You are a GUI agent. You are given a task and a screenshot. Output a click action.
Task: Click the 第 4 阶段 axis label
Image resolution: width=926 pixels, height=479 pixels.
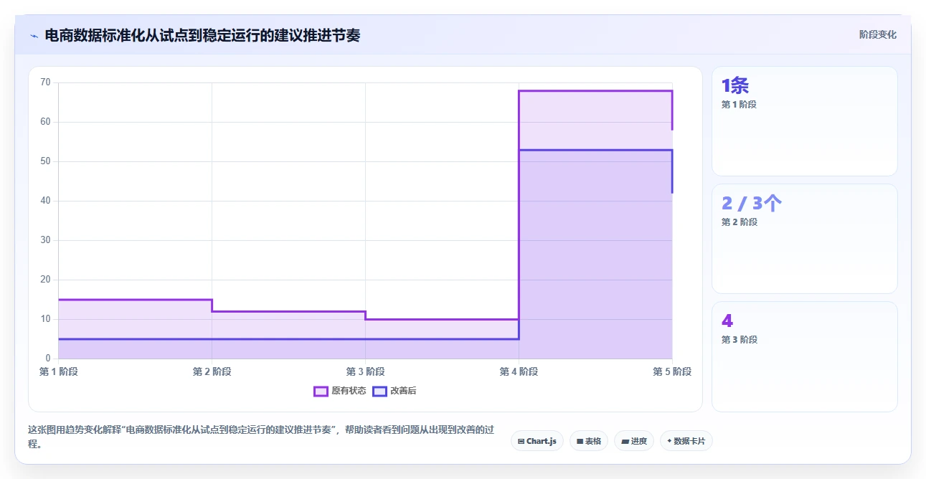(x=519, y=371)
